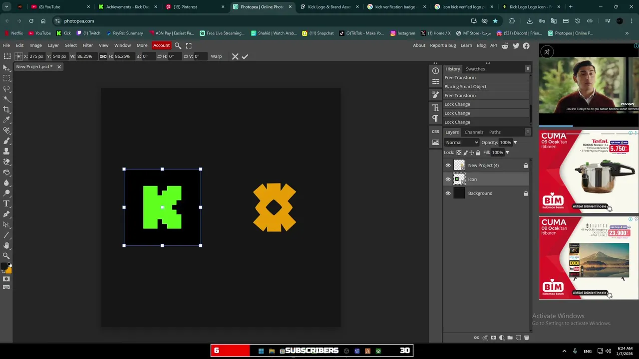Viewport: 639px width, 359px height.
Task: Select the Pen tool
Action: tap(6, 214)
